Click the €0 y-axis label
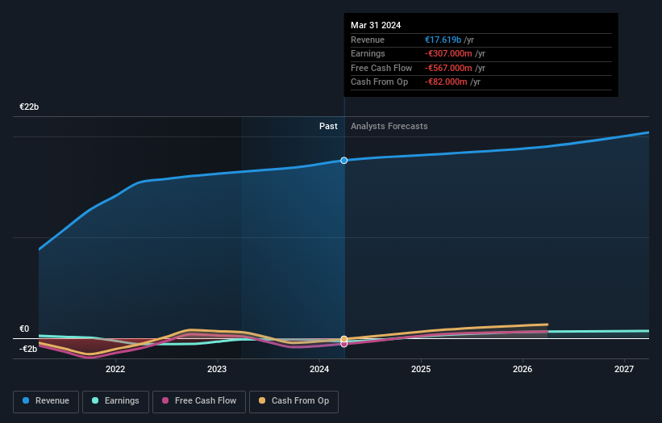The width and height of the screenshot is (662, 423). pyautogui.click(x=24, y=329)
